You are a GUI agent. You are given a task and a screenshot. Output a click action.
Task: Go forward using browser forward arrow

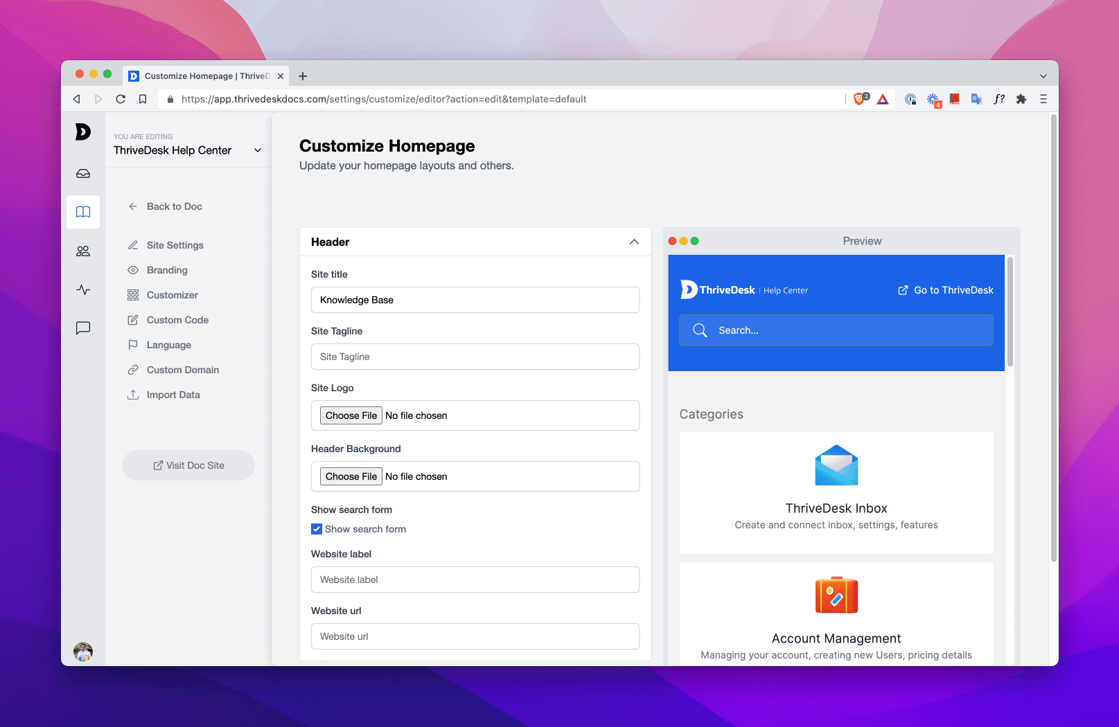click(98, 99)
